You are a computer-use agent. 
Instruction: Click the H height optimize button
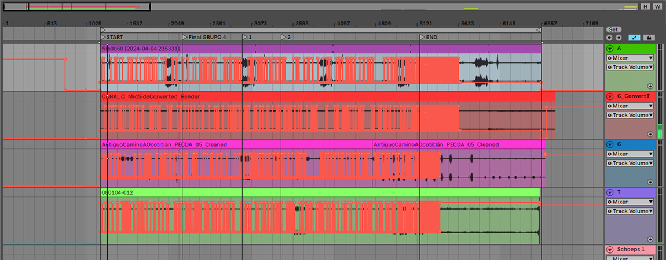(x=645, y=6)
